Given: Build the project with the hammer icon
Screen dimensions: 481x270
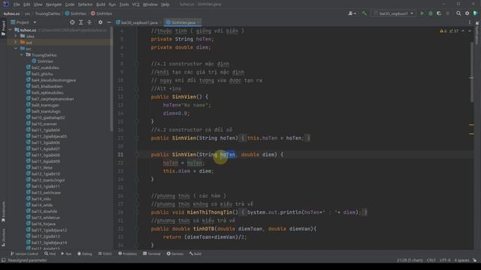Looking at the screenshot, I should [364, 13].
